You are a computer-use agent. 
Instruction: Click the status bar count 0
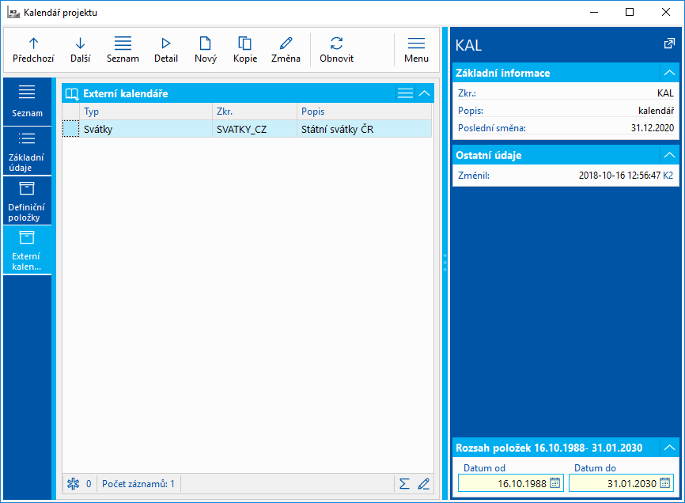pos(89,484)
